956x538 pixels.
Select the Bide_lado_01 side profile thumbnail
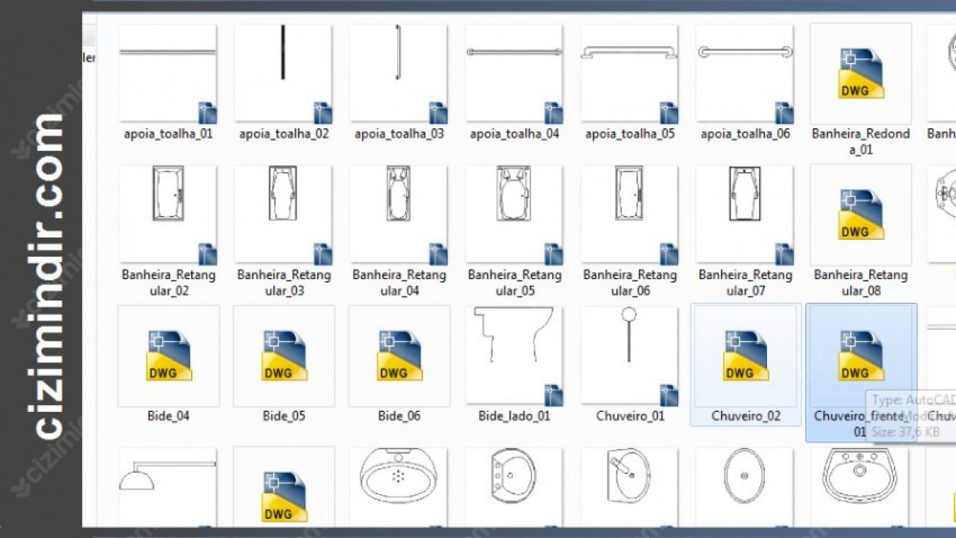pos(514,356)
